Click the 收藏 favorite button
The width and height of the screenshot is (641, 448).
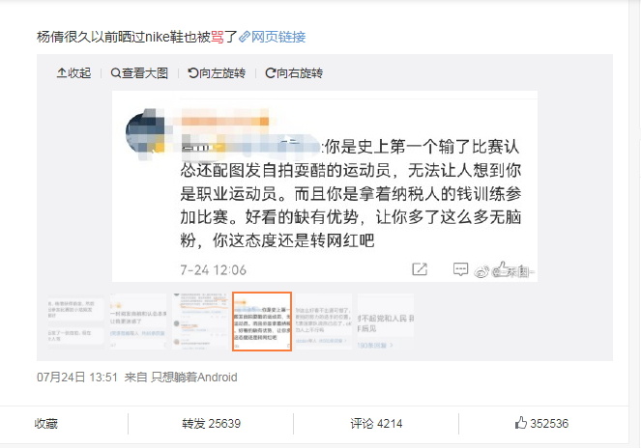click(x=45, y=424)
